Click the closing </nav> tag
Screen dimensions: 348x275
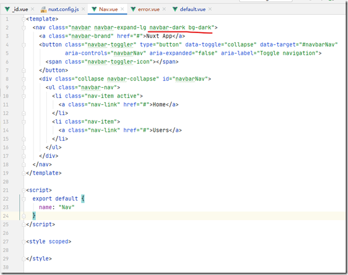[x=42, y=164]
